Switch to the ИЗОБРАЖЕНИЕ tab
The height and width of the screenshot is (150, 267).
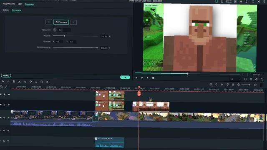click(9, 4)
